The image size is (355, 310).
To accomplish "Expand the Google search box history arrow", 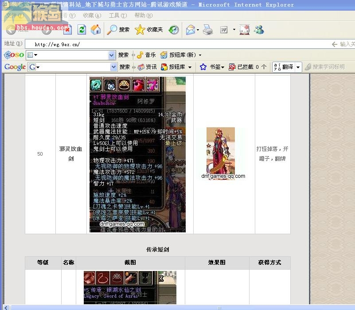I will pos(113,67).
